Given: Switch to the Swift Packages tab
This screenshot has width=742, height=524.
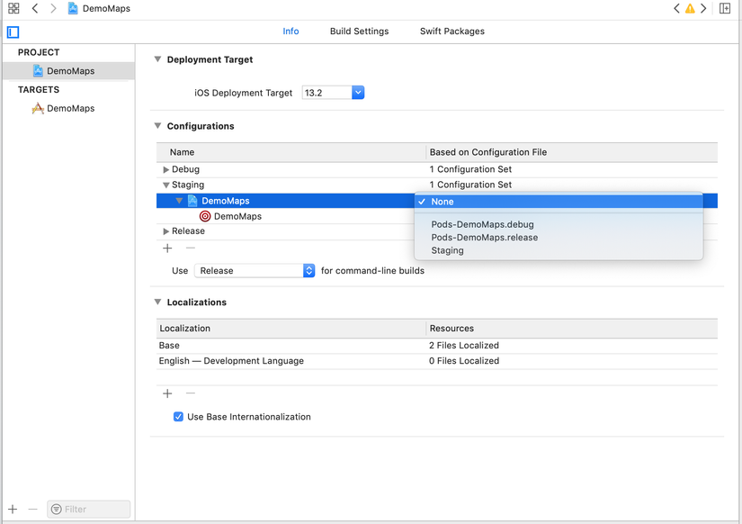Looking at the screenshot, I should pos(451,32).
